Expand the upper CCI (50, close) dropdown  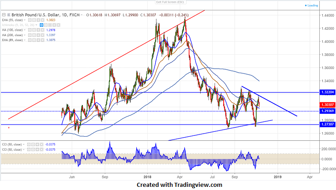click(x=24, y=144)
